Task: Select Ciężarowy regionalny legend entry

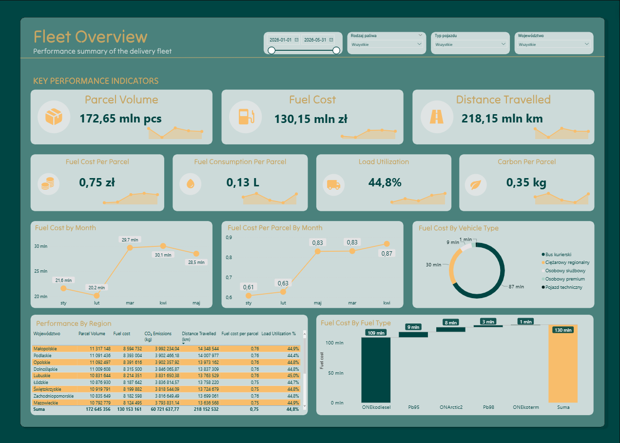Action: (x=565, y=262)
